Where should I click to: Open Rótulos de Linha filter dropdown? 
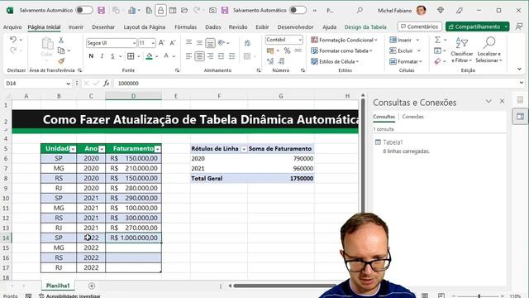(x=244, y=149)
